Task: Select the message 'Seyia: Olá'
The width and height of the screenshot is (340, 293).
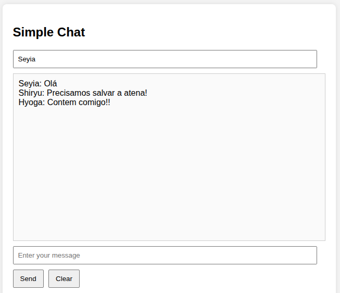Action: click(37, 83)
